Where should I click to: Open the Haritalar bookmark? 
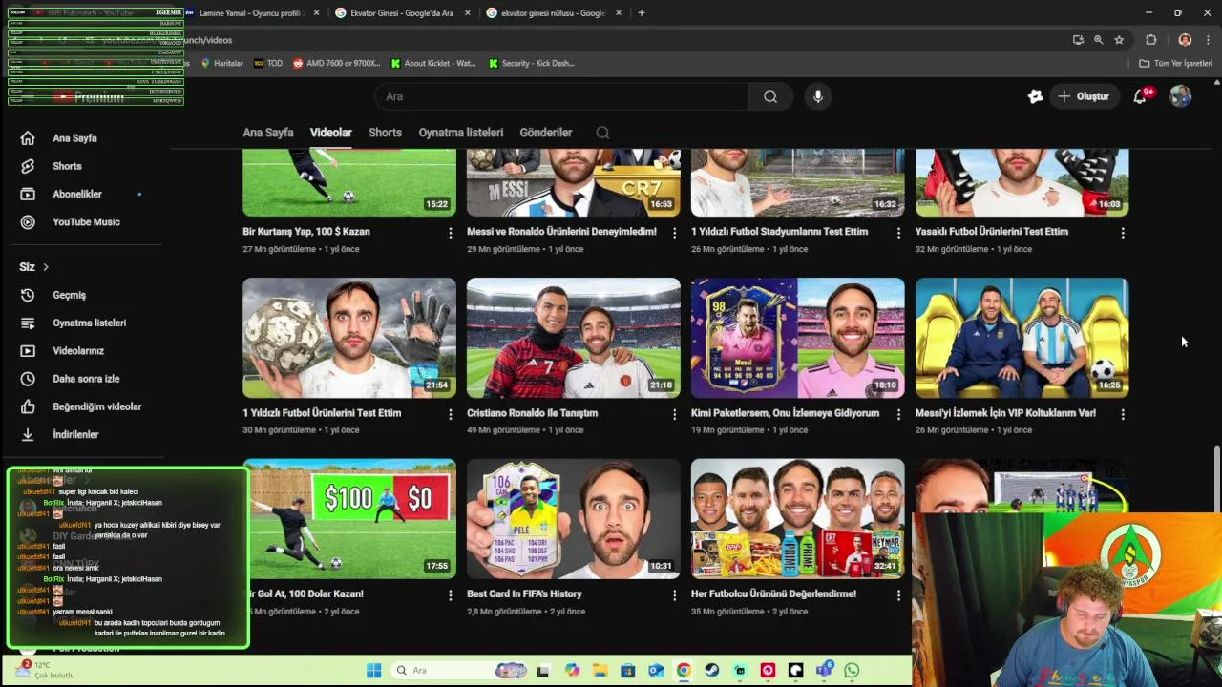[x=221, y=63]
